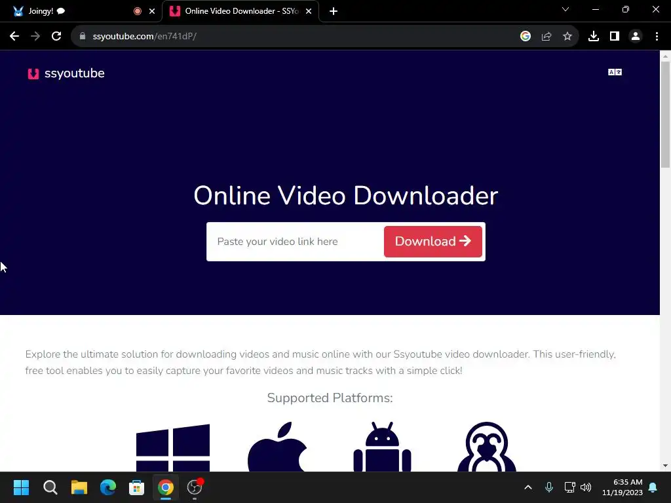Viewport: 671px width, 503px height.
Task: Click the ssyoutube brand name link
Action: [75, 73]
